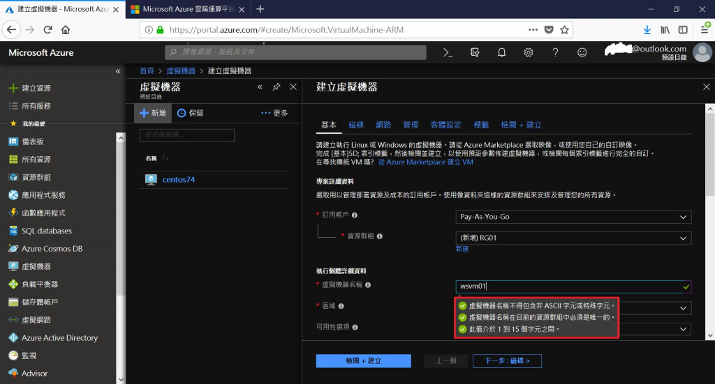Image resolution: width=715 pixels, height=384 pixels.
Task: Switch to the 標籤 tab
Action: [481, 125]
